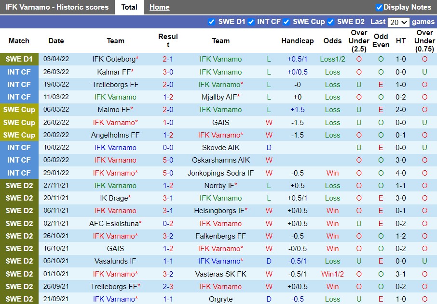Click Norrby IF team name

[x=220, y=186]
